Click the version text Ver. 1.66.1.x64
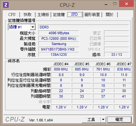 (x=41, y=120)
